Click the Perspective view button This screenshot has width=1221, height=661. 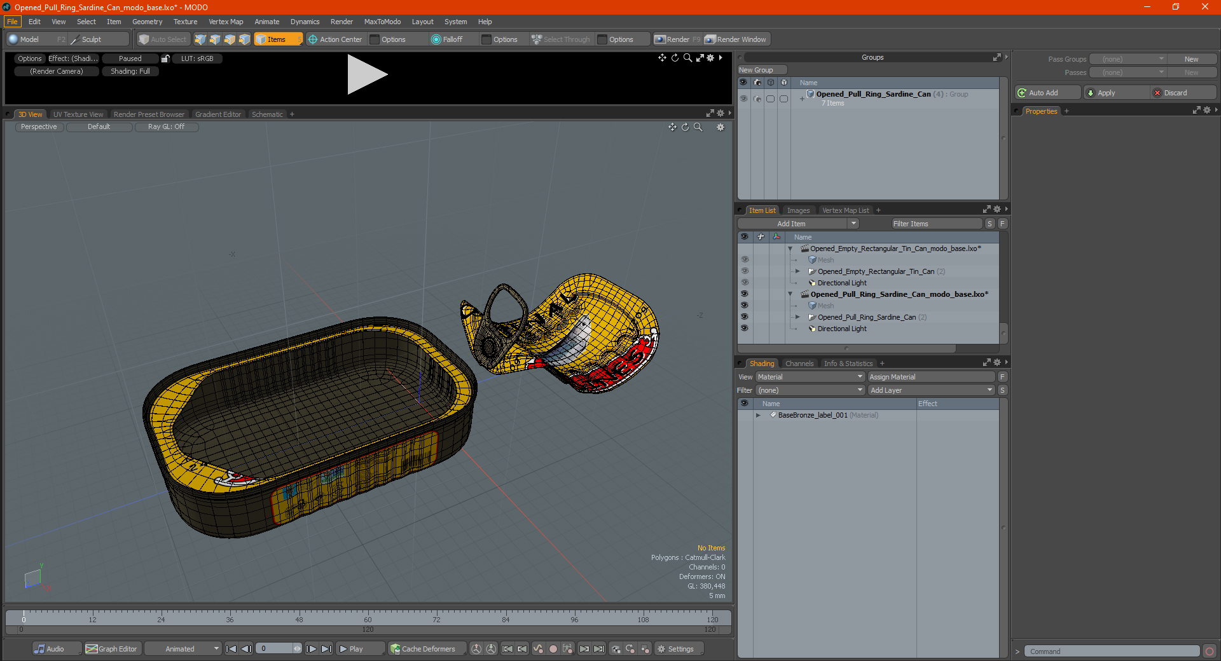[x=39, y=127]
